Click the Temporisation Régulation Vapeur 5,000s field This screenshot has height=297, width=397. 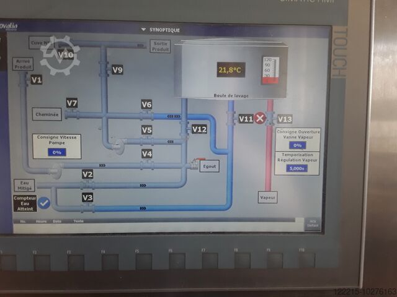click(297, 168)
